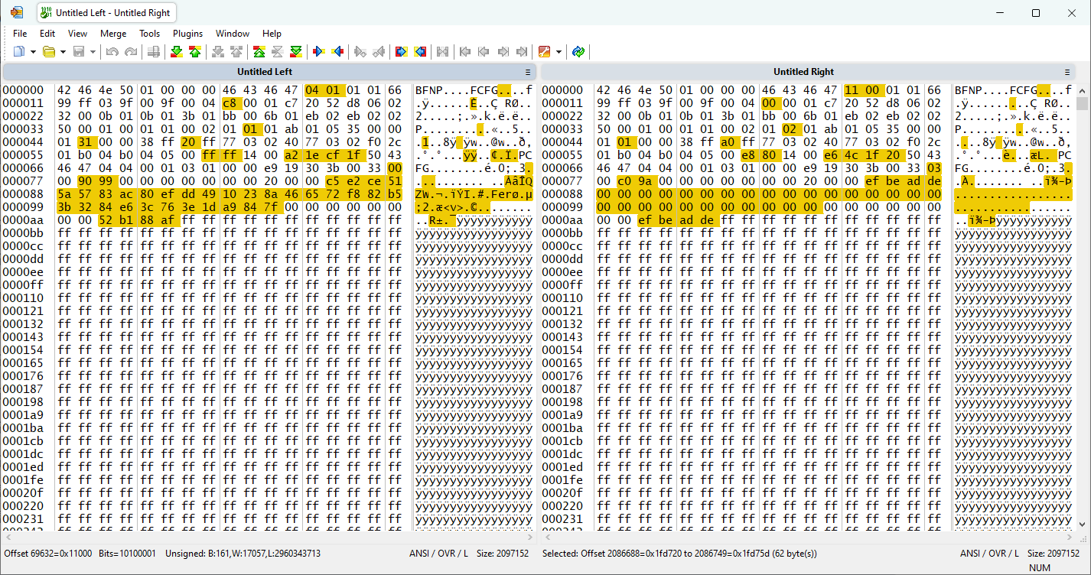The height and width of the screenshot is (575, 1091).
Task: Click Selected Offset range in right status bar
Action: pos(679,554)
